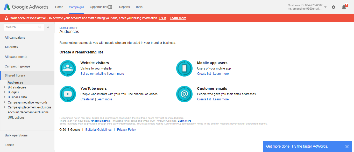Image resolution: width=354 pixels, height=152 pixels.
Task: Open the Reports tab
Action: (x=124, y=7)
